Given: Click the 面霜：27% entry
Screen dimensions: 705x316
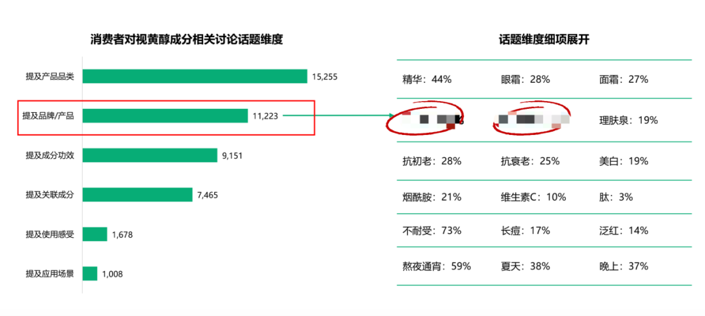Looking at the screenshot, I should click(x=623, y=79).
